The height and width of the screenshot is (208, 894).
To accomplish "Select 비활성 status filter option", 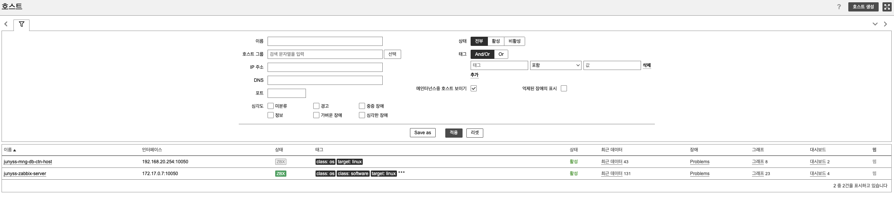I will point(514,41).
